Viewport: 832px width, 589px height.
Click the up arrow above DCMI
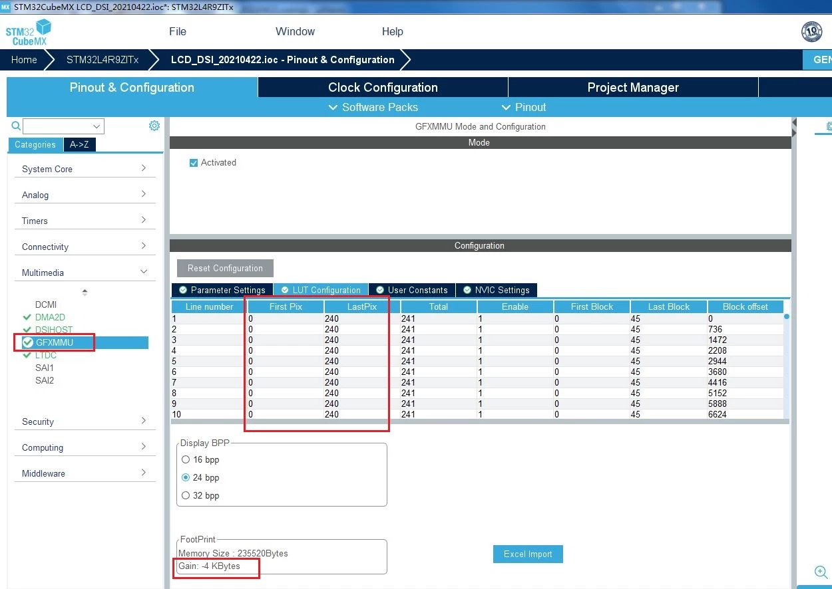pos(85,292)
